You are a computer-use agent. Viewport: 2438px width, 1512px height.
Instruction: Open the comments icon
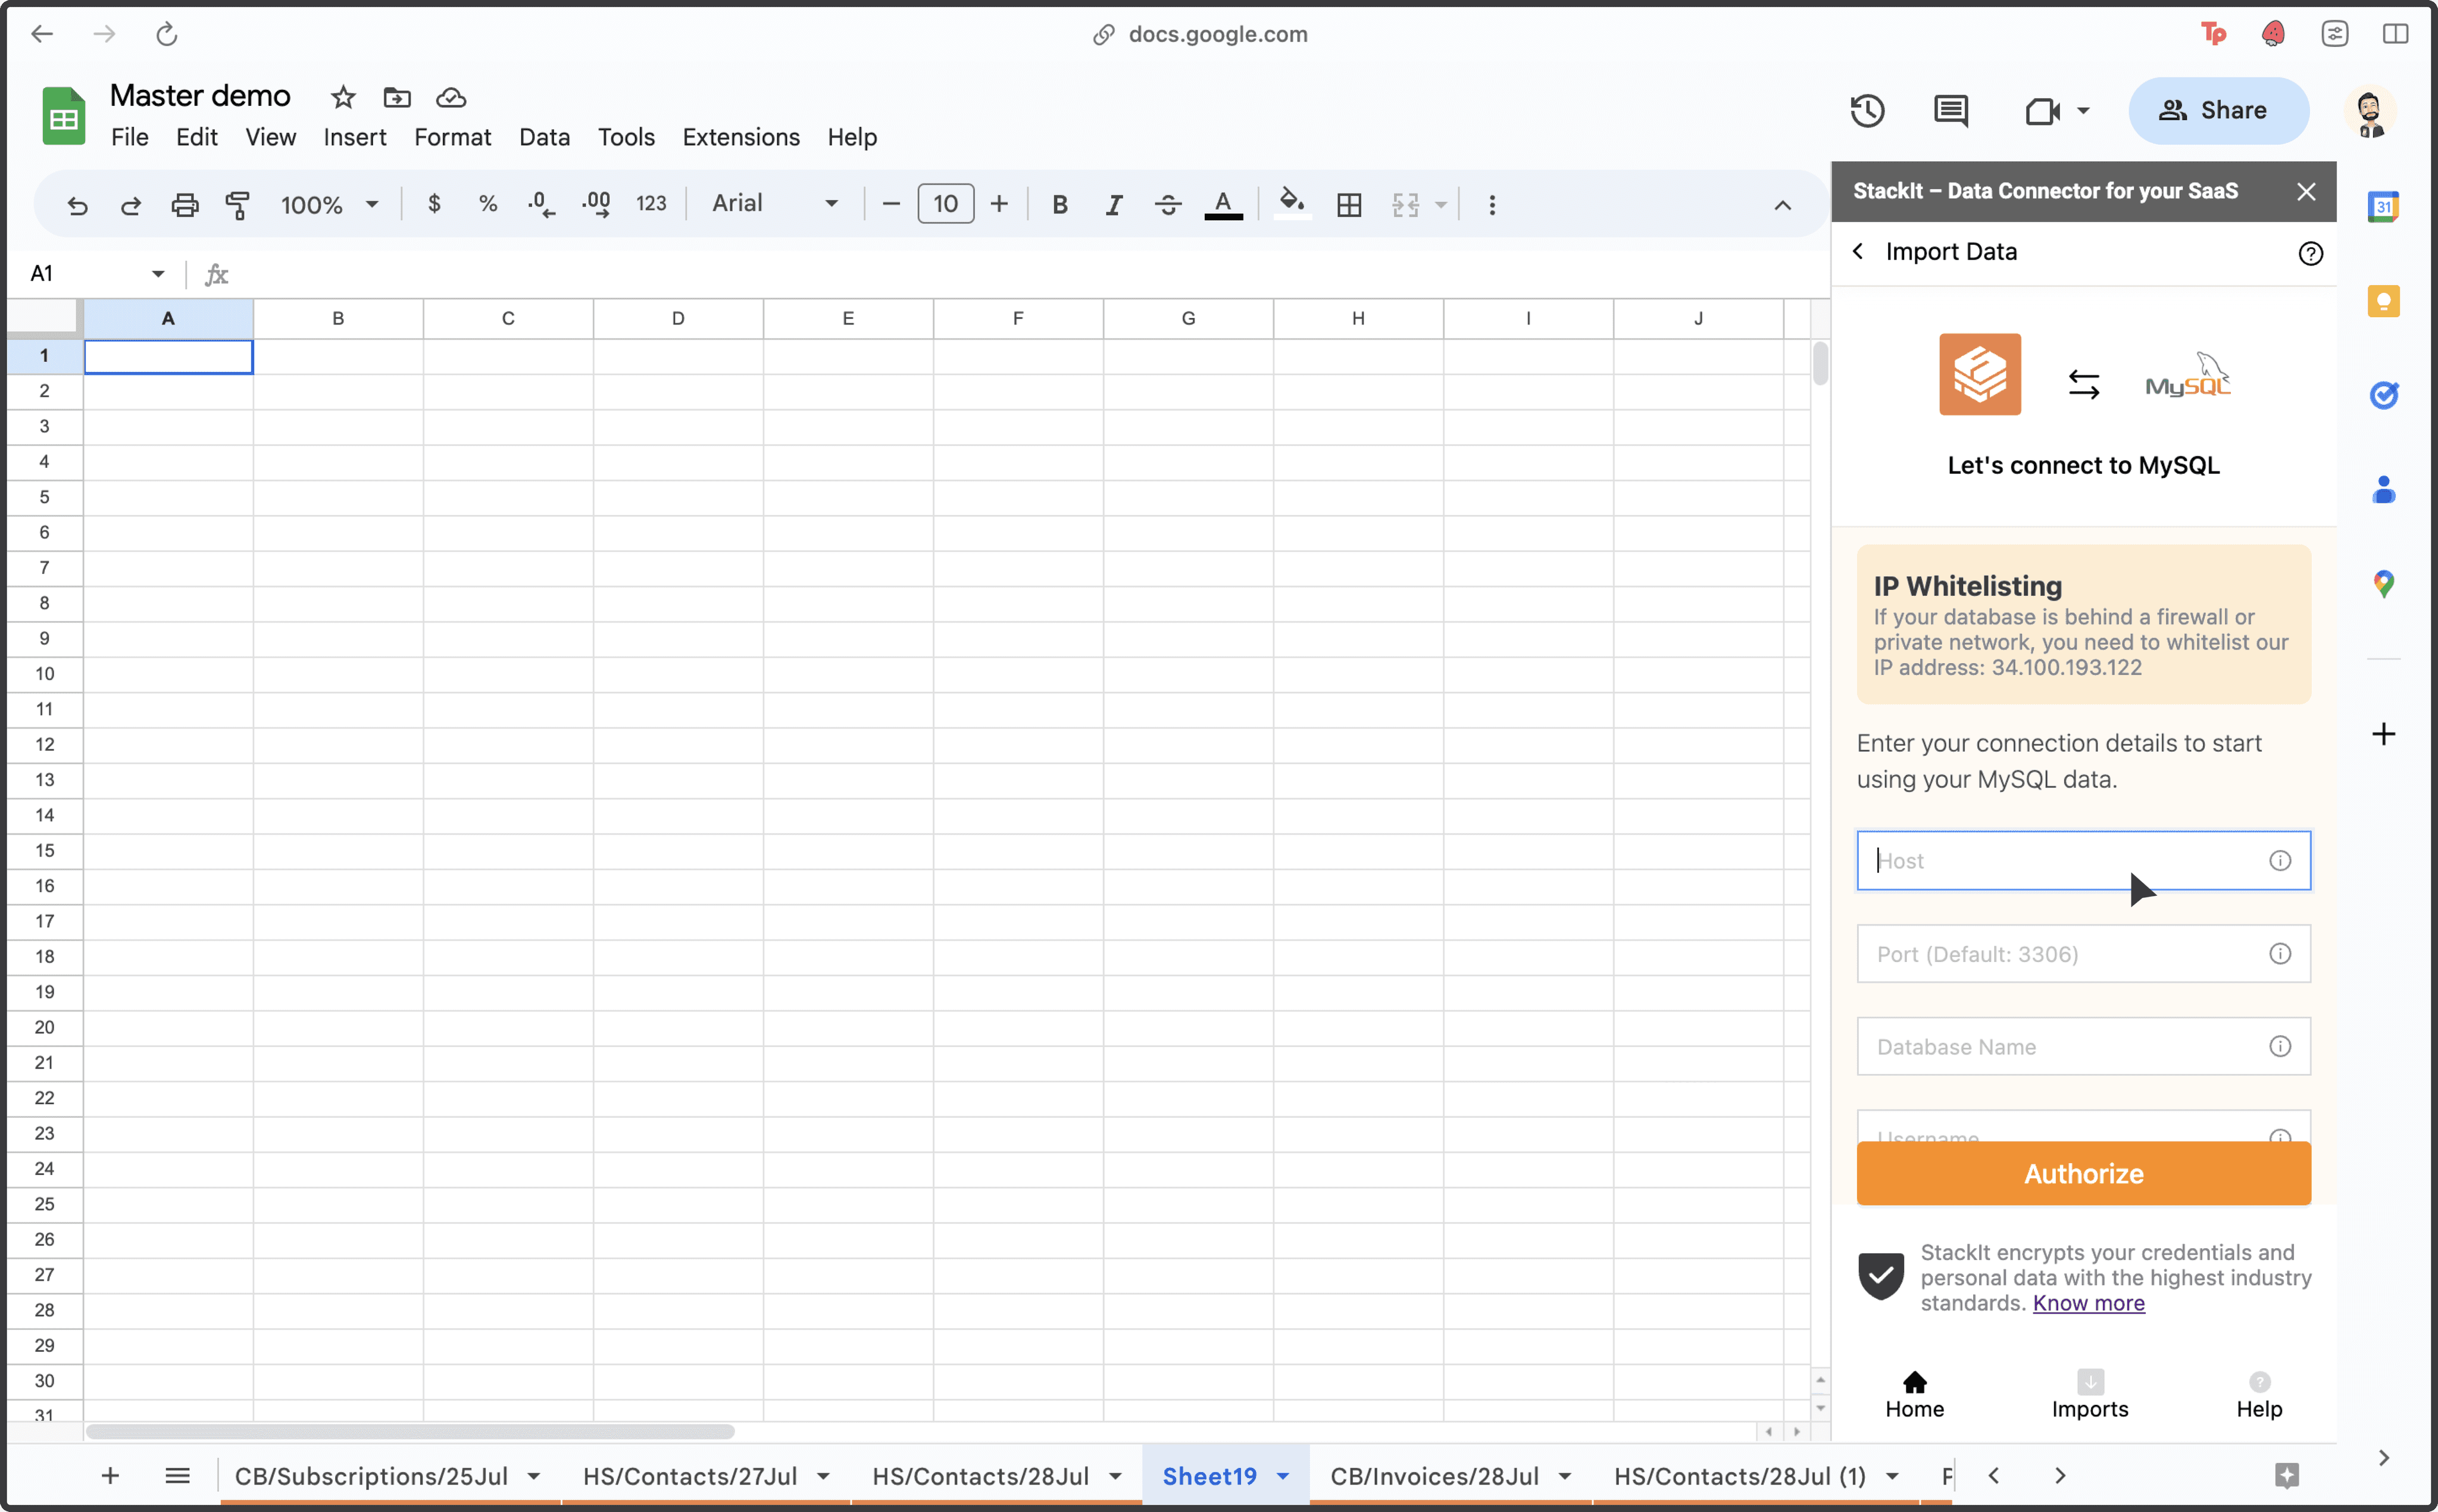pyautogui.click(x=1950, y=110)
